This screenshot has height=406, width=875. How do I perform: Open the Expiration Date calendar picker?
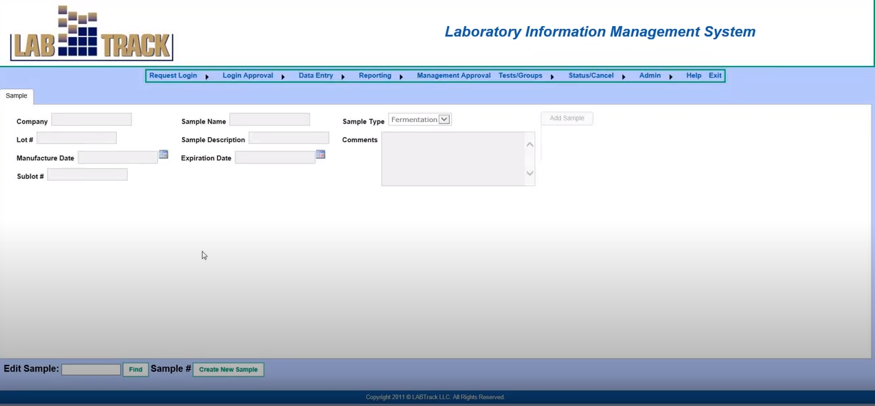[x=321, y=154]
